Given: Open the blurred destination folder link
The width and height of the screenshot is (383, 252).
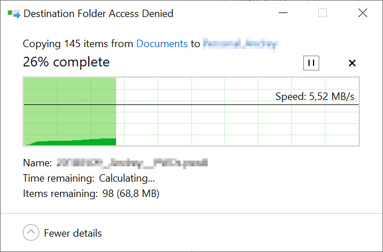Looking at the screenshot, I should point(240,44).
